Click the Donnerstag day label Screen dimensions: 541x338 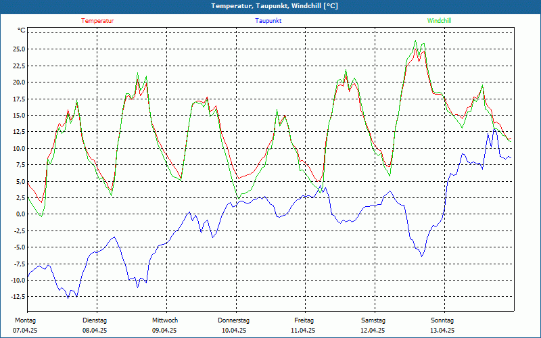coord(233,320)
